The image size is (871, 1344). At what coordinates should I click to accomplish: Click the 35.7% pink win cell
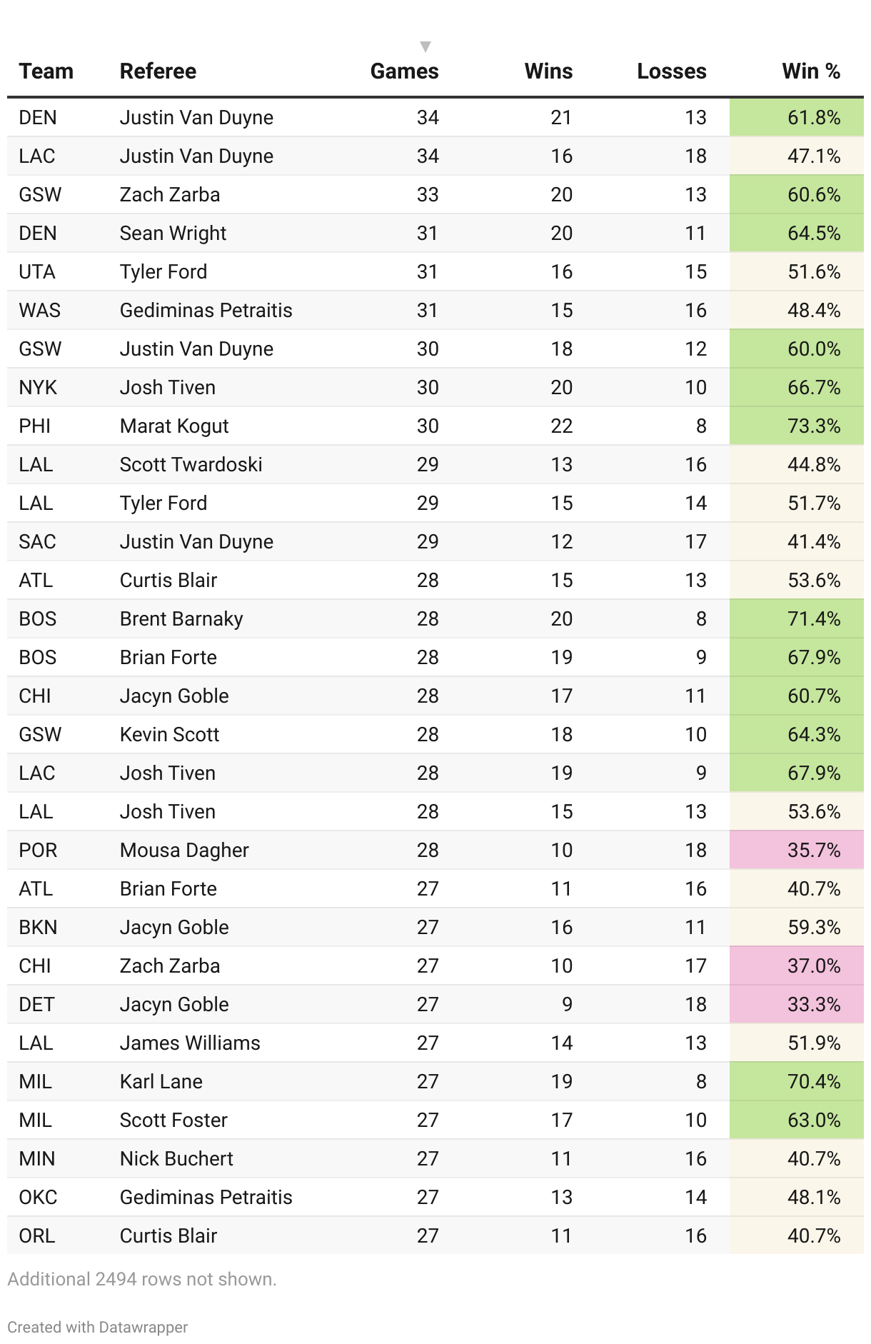click(x=797, y=851)
